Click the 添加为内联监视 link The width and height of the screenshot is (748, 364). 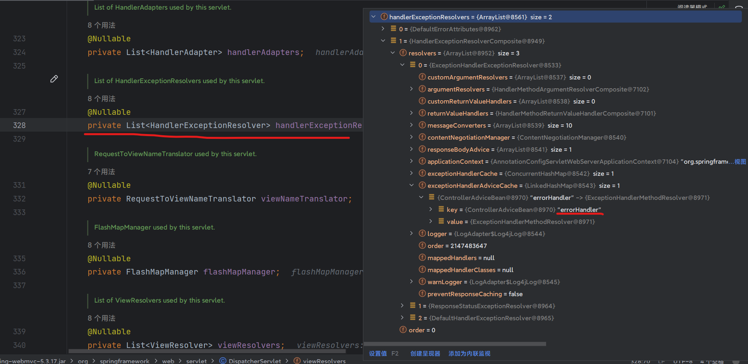pos(469,354)
